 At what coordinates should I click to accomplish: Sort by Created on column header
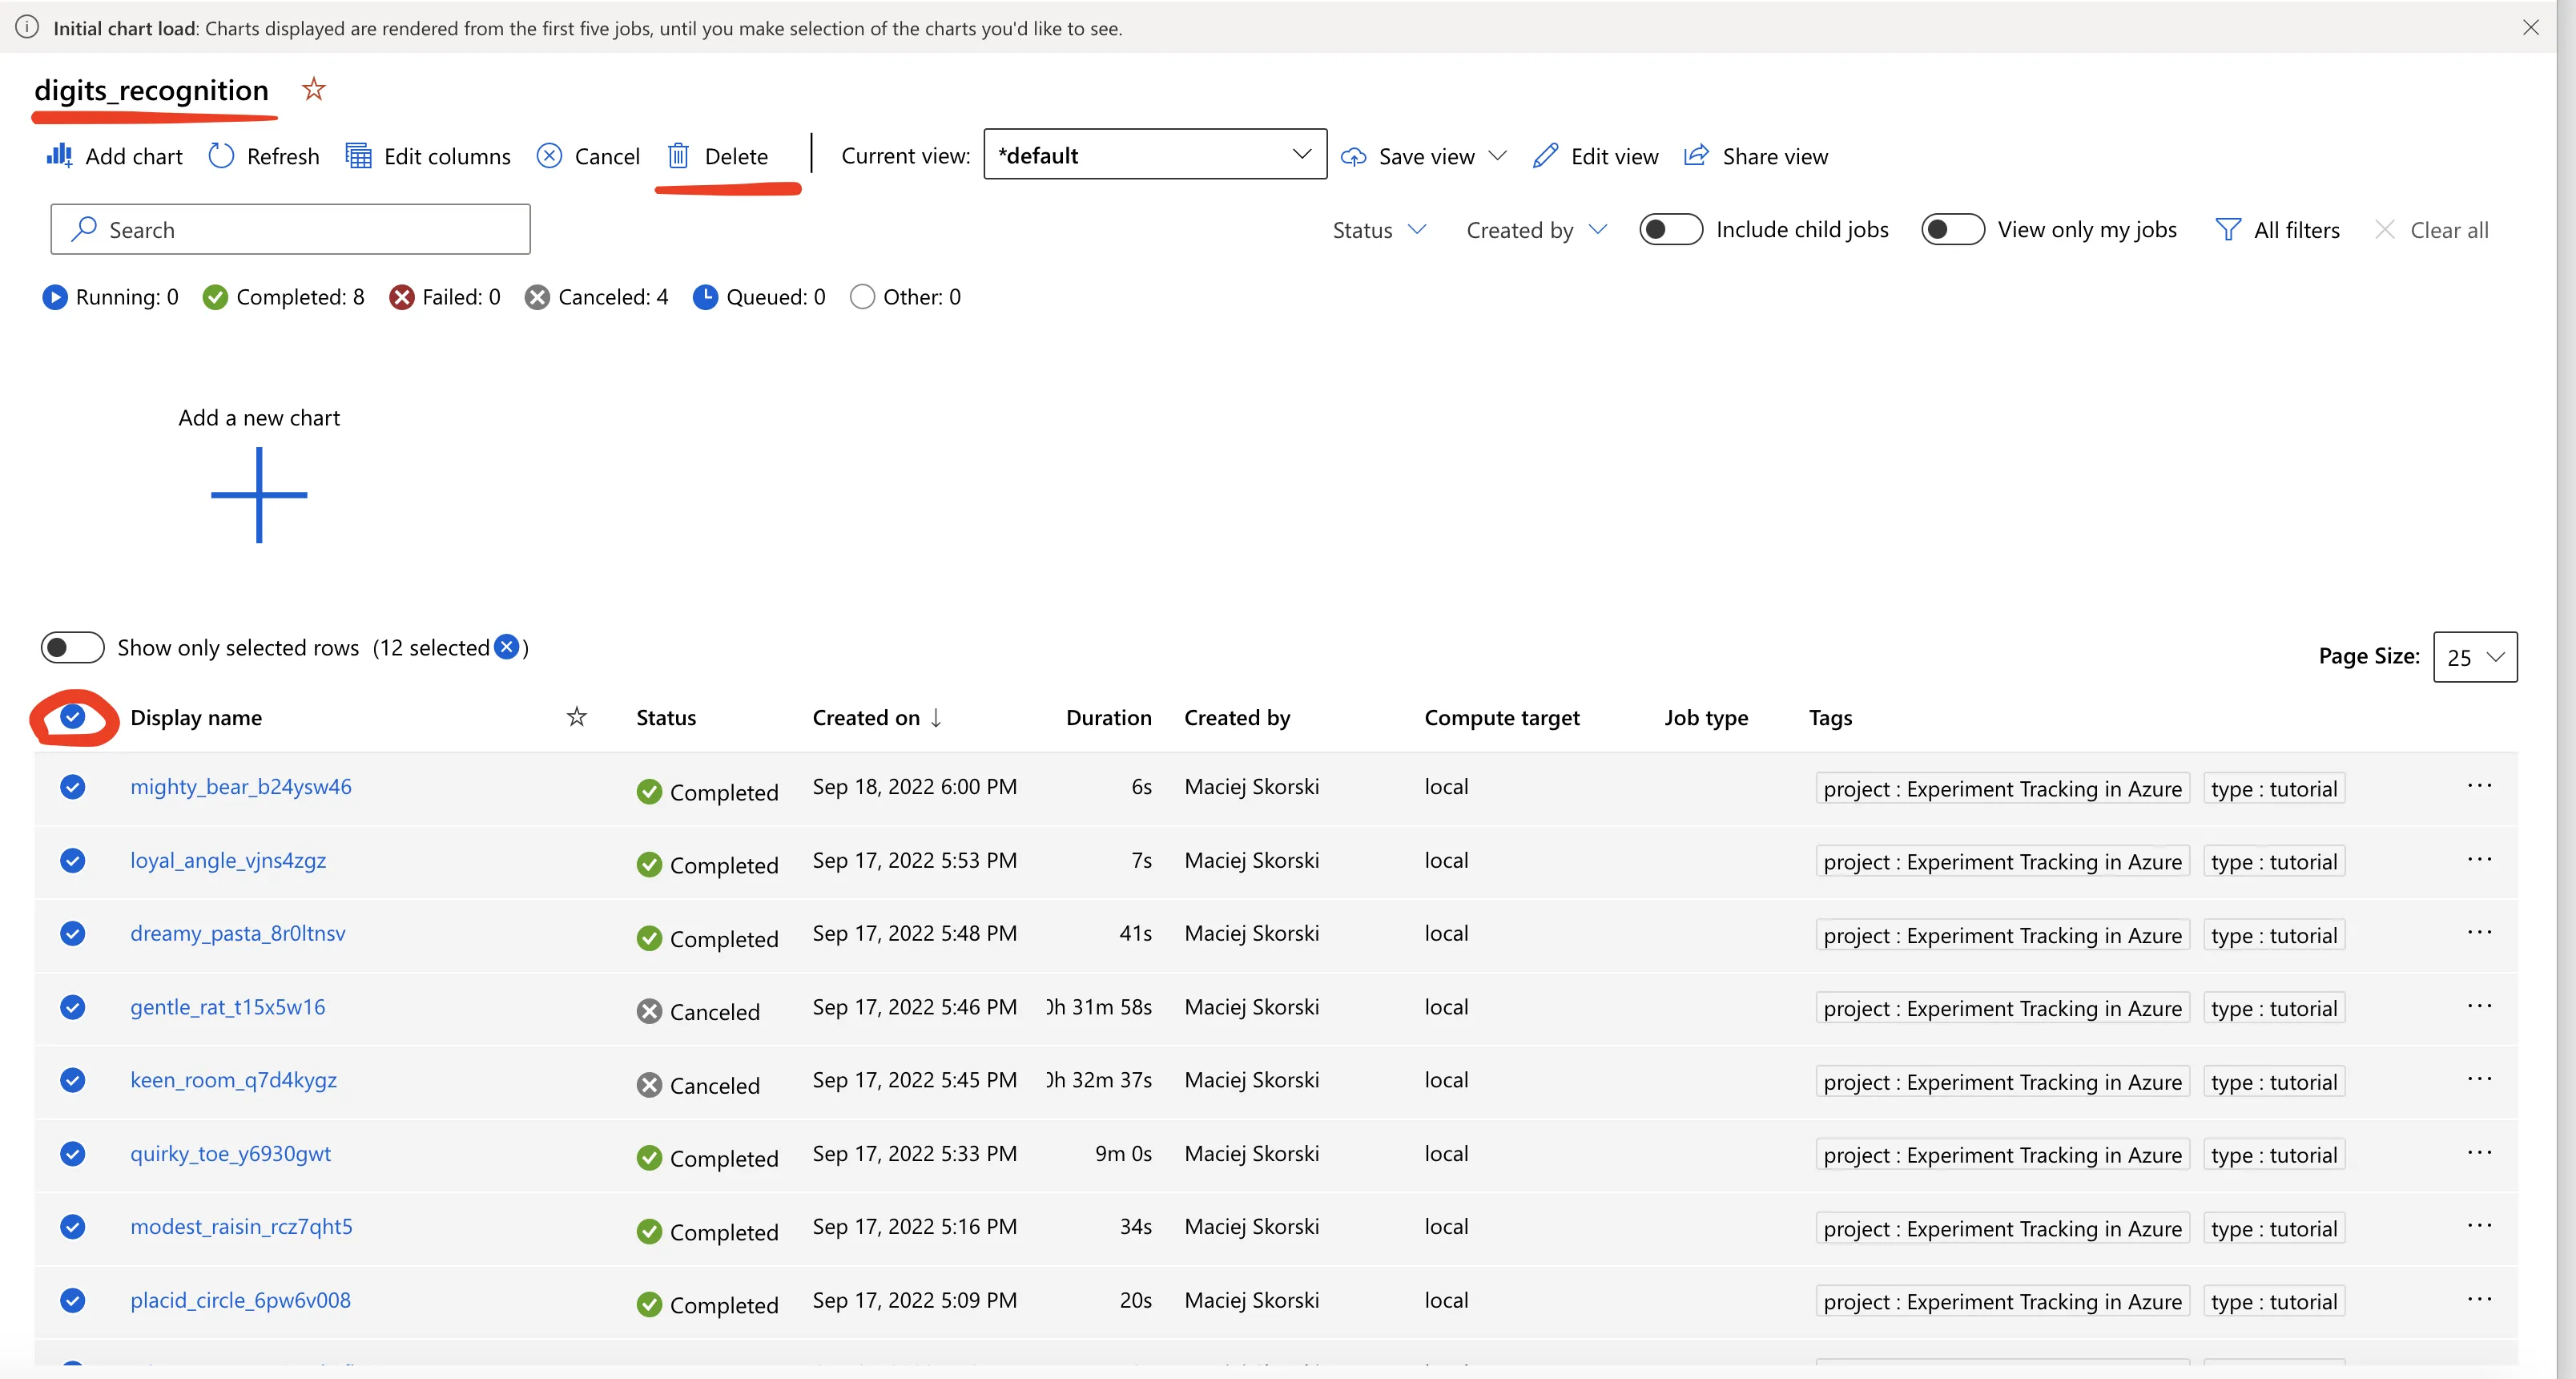click(x=866, y=717)
